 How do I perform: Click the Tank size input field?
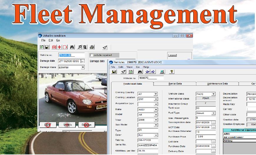[206, 108]
